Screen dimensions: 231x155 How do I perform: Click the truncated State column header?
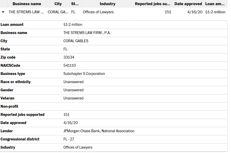click(x=75, y=4)
